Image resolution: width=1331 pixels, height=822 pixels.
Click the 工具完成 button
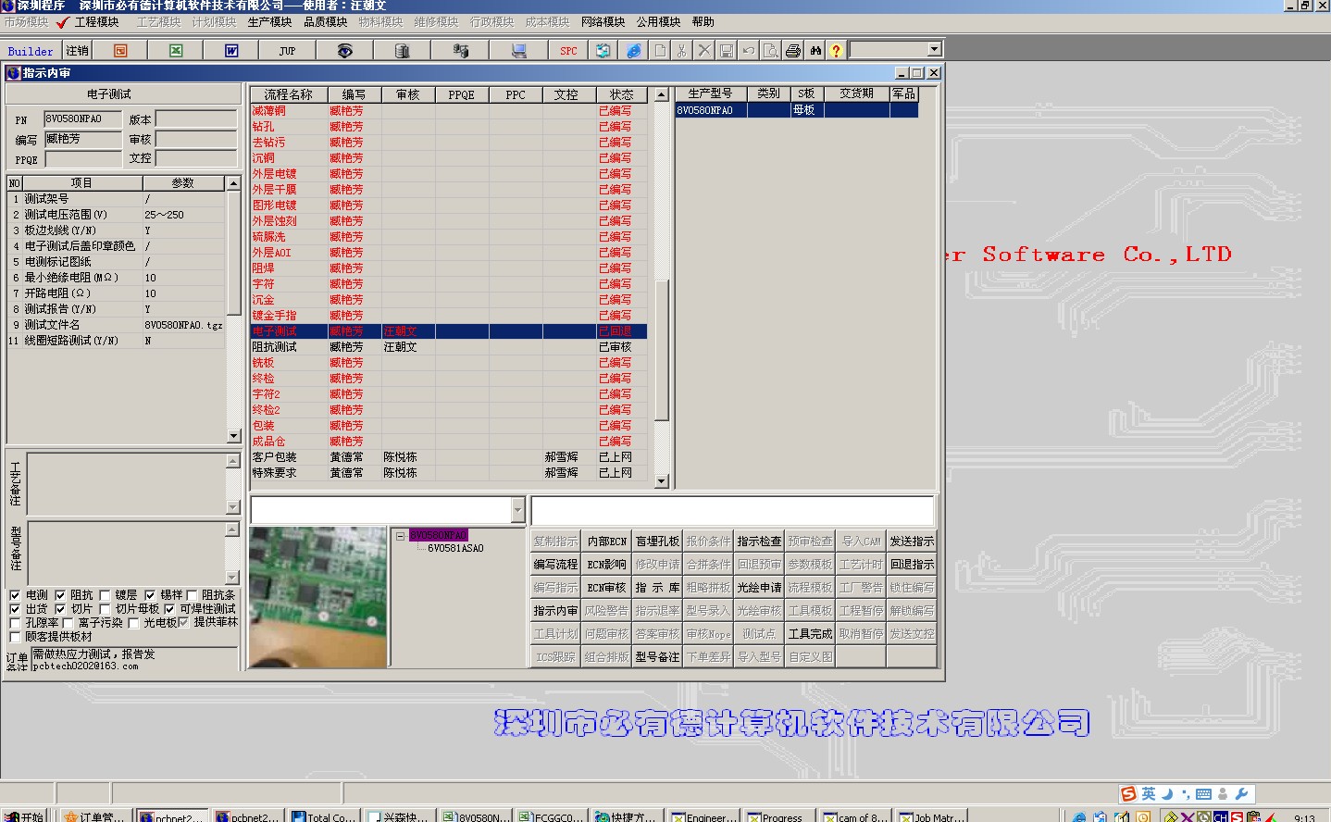pos(810,634)
